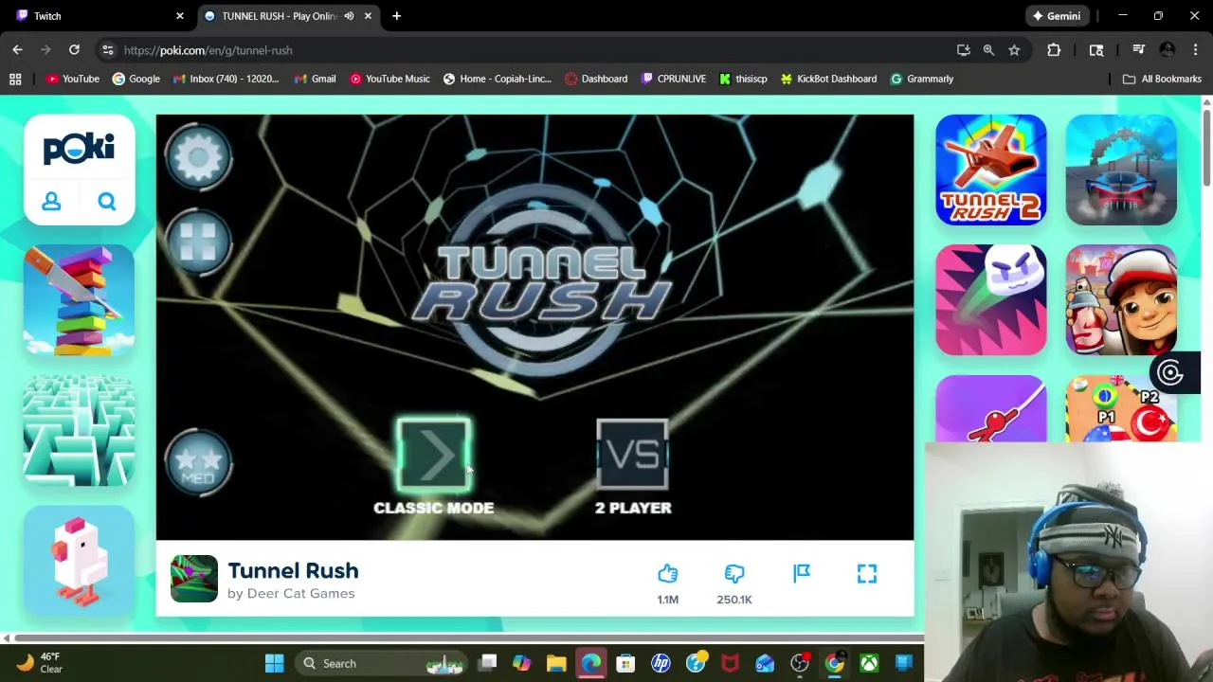Open the knife and stacked blocks game thumbnail
This screenshot has width=1213, height=682.
80,300
